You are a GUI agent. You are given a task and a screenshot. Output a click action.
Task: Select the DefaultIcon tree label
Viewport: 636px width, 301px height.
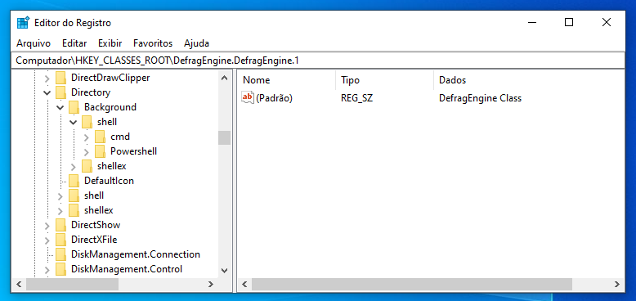[109, 181]
